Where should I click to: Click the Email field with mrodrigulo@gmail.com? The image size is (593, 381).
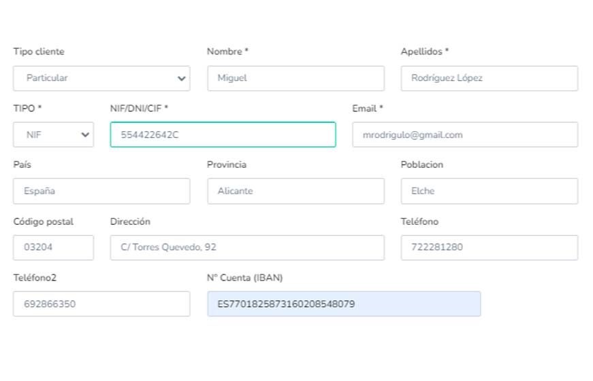tap(464, 134)
